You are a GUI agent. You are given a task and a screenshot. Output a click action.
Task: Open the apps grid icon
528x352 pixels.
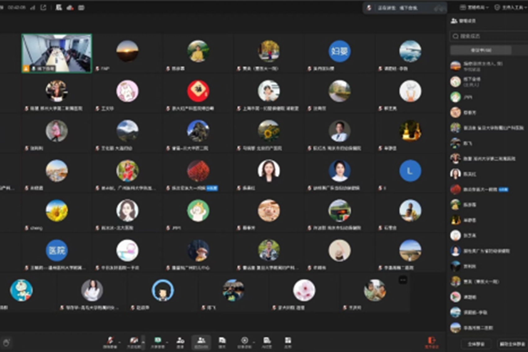[x=288, y=342]
